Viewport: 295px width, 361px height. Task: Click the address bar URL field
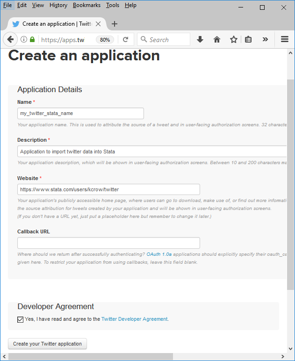[x=63, y=40]
